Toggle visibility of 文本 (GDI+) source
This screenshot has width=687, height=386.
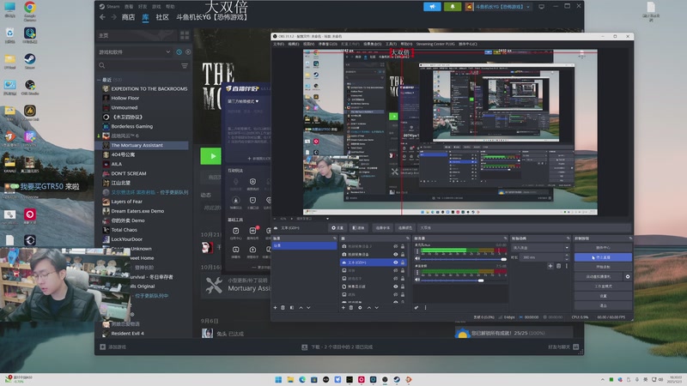[x=396, y=262]
